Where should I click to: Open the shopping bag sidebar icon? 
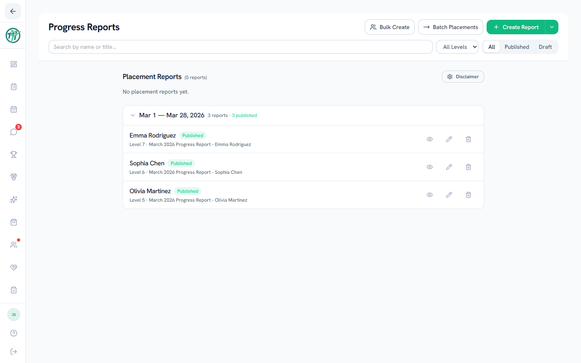click(x=14, y=222)
